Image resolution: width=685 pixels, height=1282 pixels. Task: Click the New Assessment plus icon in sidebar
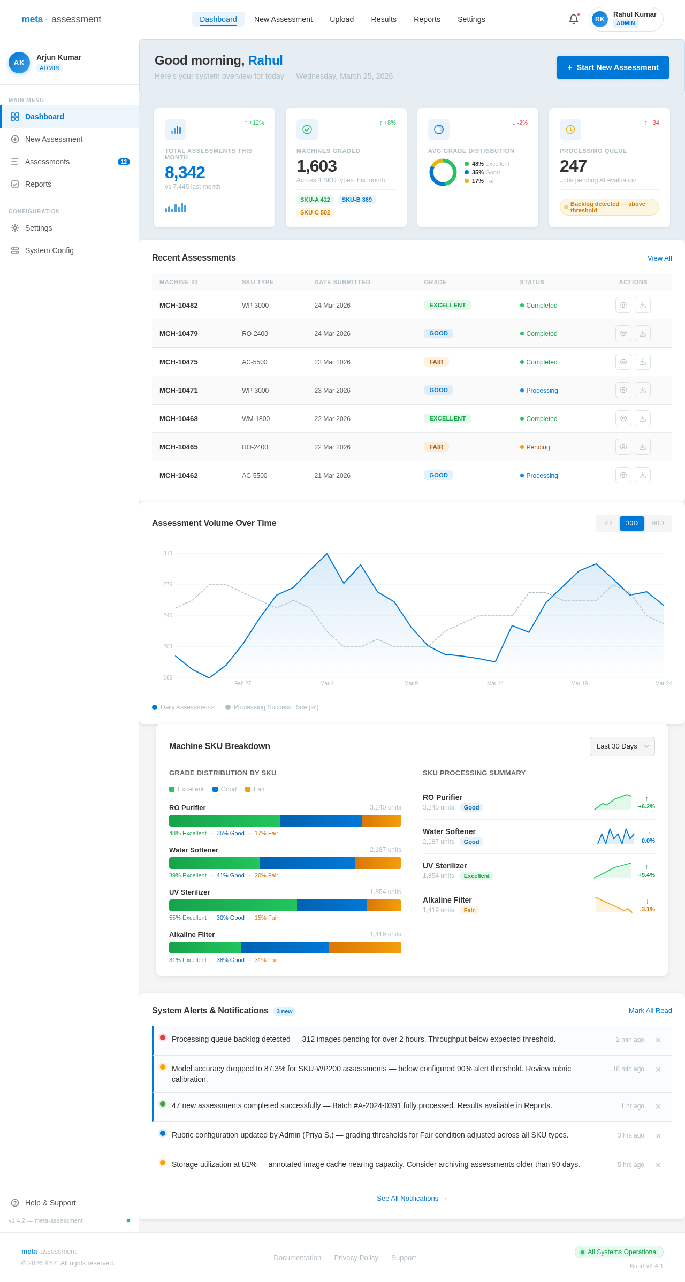(15, 139)
